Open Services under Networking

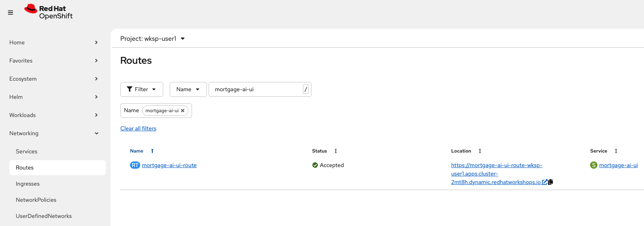(27, 151)
